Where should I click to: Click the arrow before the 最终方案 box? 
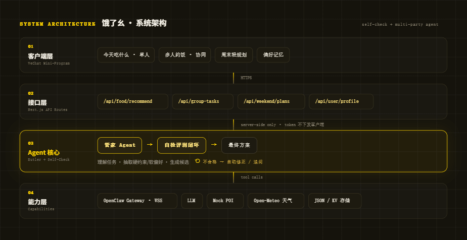pos(214,145)
